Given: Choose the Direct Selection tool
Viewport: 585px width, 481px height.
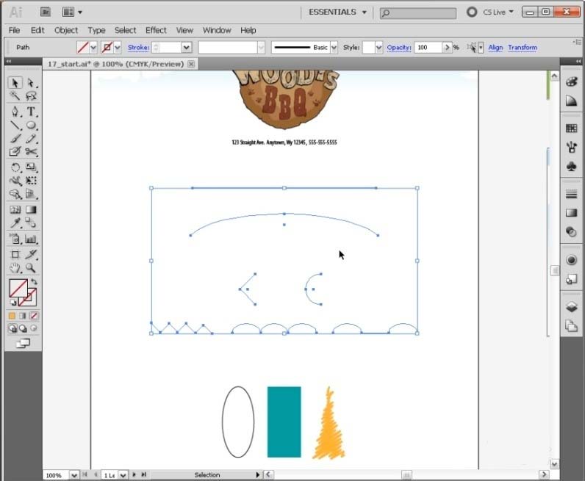Looking at the screenshot, I should pyautogui.click(x=31, y=83).
